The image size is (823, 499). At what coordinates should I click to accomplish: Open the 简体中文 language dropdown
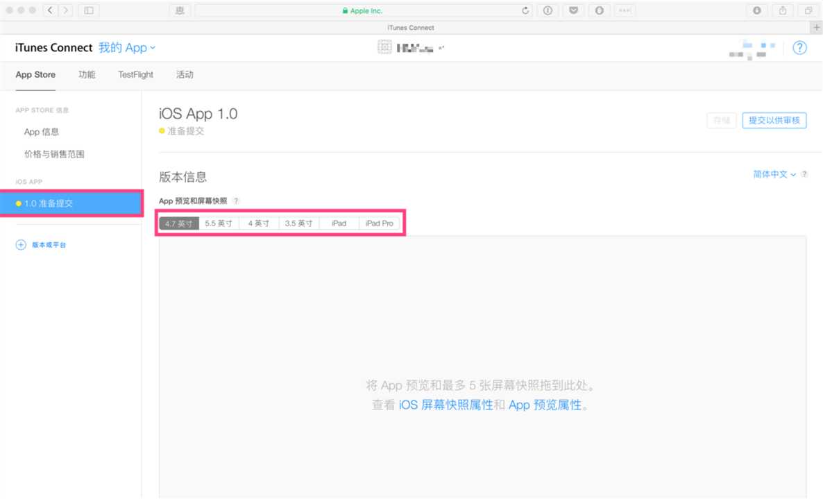click(x=774, y=174)
